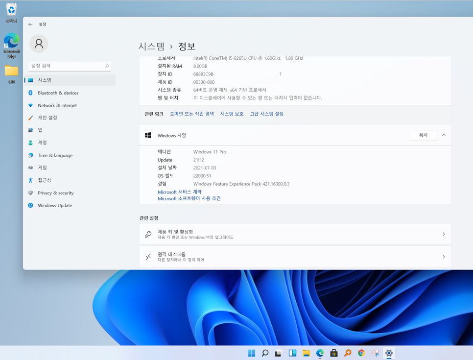The height and width of the screenshot is (360, 473).
Task: Select the 8.00GB installed RAM value
Action: [x=200, y=66]
